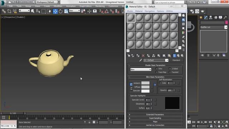229x129 pixels.
Task: Enable the Wire checkbox
Action: [157, 68]
